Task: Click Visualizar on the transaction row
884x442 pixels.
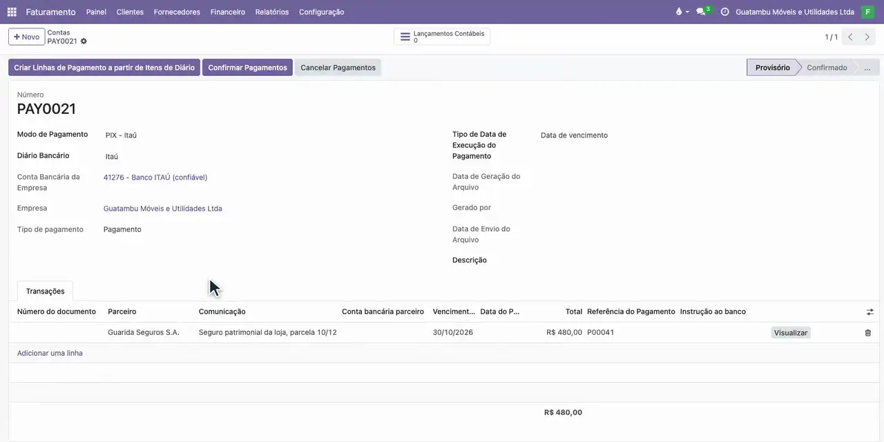Action: [791, 333]
